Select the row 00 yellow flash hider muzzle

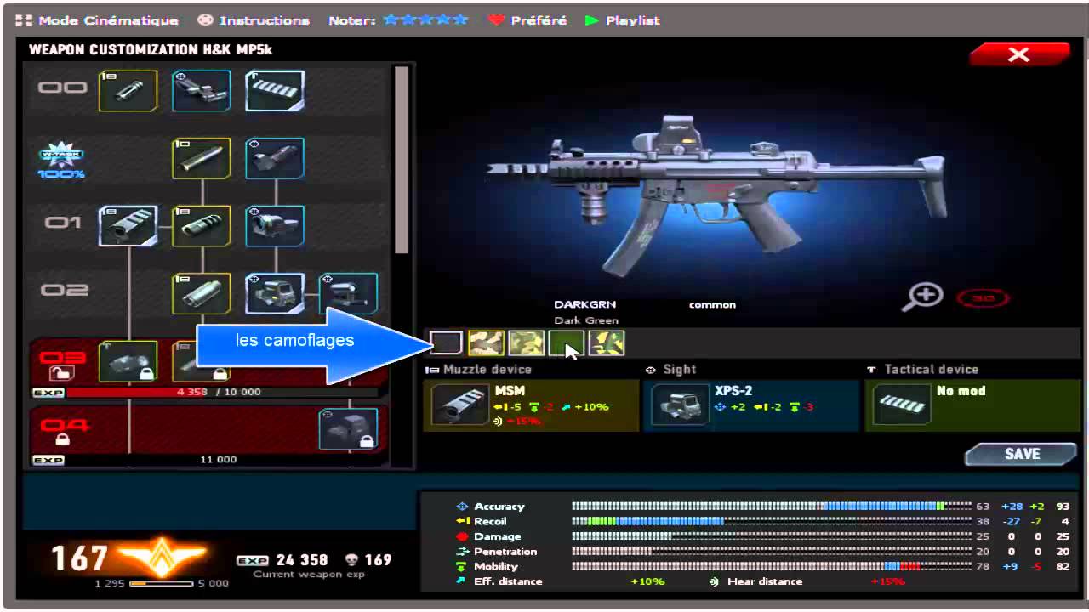click(x=128, y=91)
